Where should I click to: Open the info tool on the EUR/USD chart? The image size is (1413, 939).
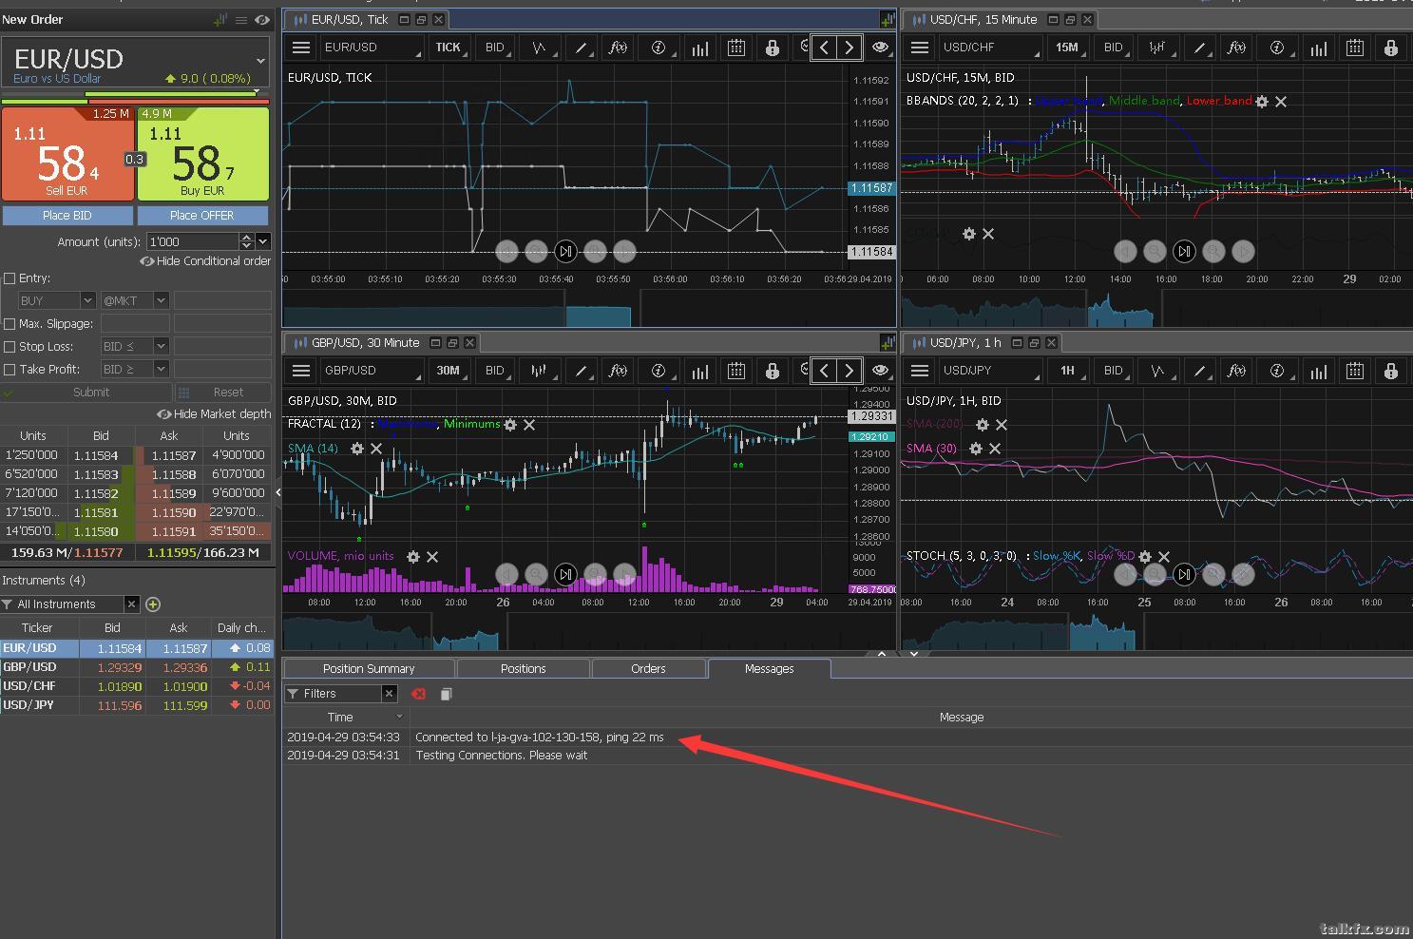pyautogui.click(x=658, y=48)
